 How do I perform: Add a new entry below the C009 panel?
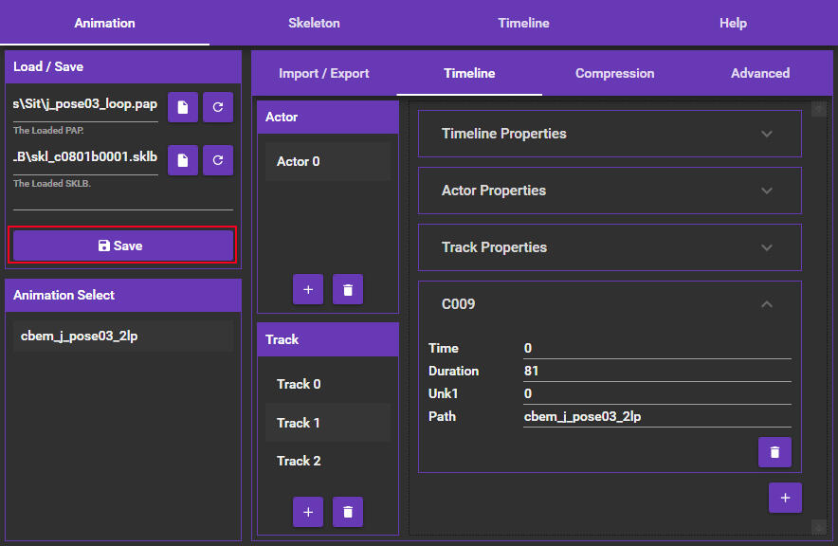coord(785,498)
